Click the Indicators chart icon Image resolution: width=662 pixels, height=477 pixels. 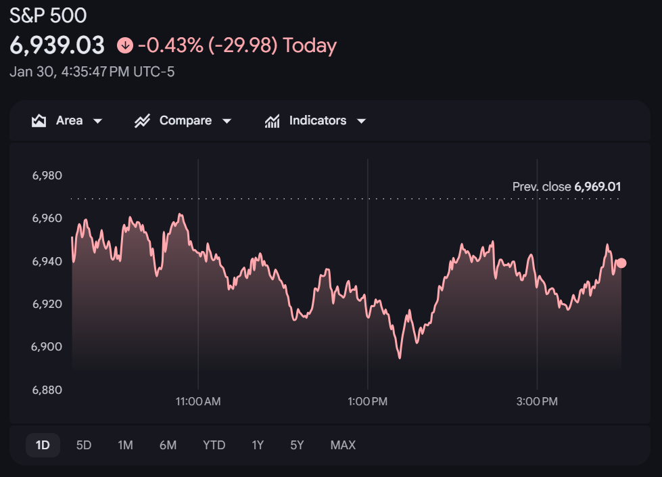pyautogui.click(x=273, y=121)
